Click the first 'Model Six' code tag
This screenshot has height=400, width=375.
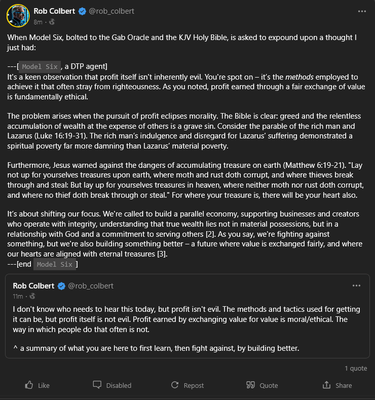[41, 66]
